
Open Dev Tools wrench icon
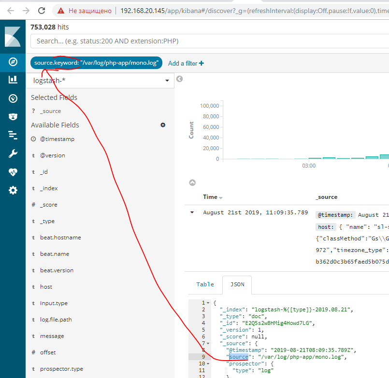pos(13,154)
